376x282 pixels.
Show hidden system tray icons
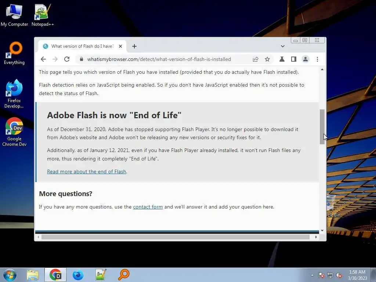pyautogui.click(x=312, y=275)
